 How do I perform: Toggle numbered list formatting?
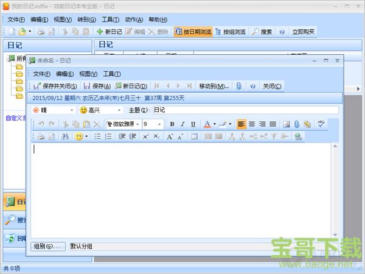point(108,136)
